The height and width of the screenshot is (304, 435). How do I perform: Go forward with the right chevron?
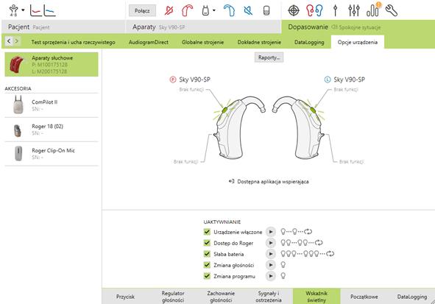click(17, 41)
